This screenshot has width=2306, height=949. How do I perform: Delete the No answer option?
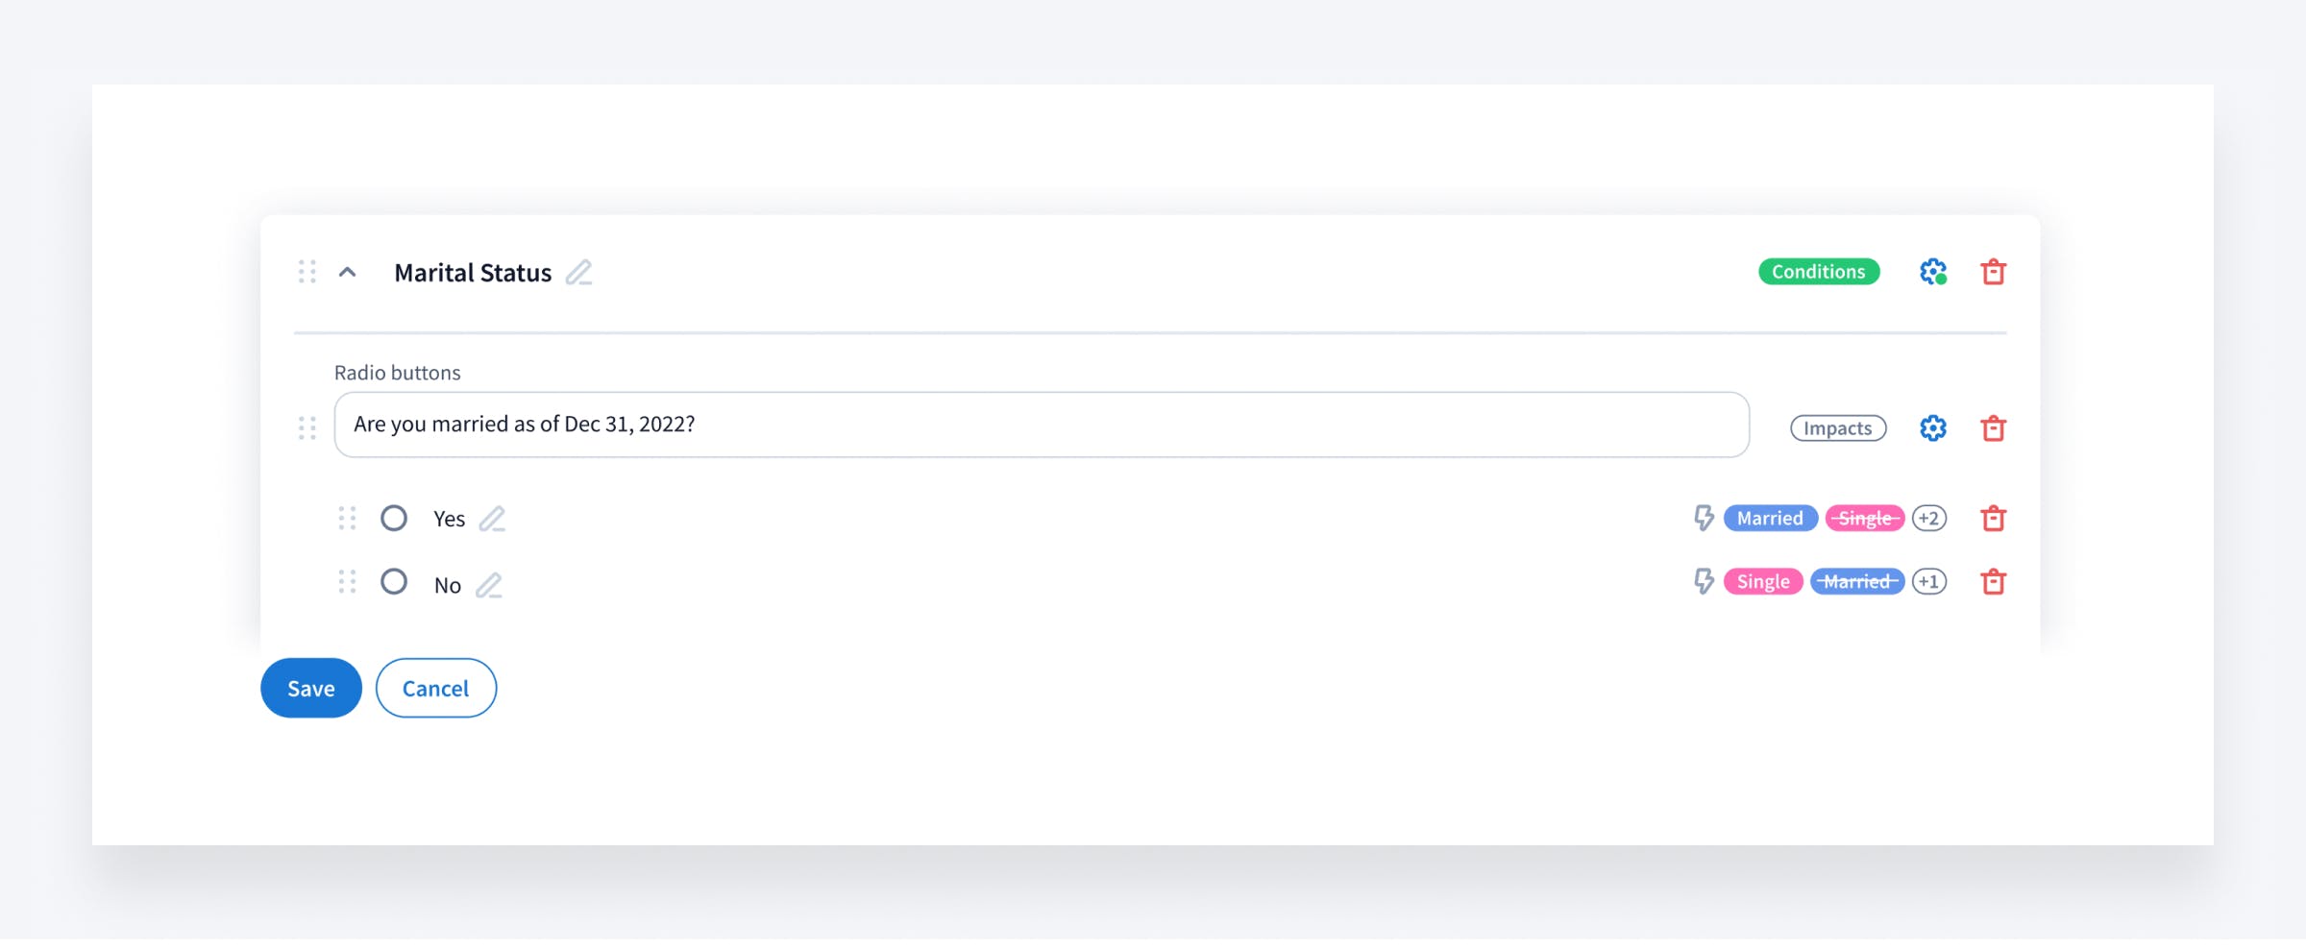coord(1994,582)
